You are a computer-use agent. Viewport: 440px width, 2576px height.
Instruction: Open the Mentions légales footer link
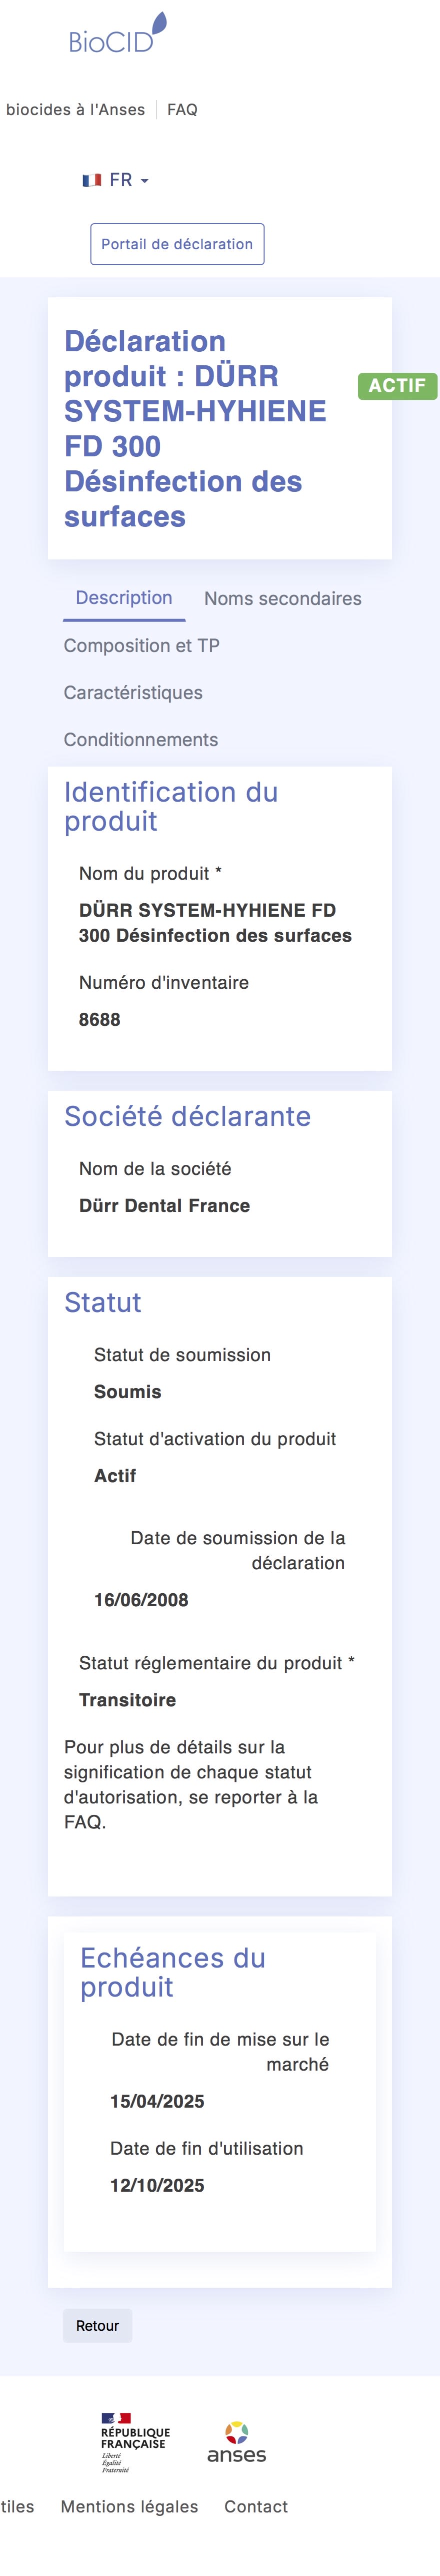point(129,2506)
